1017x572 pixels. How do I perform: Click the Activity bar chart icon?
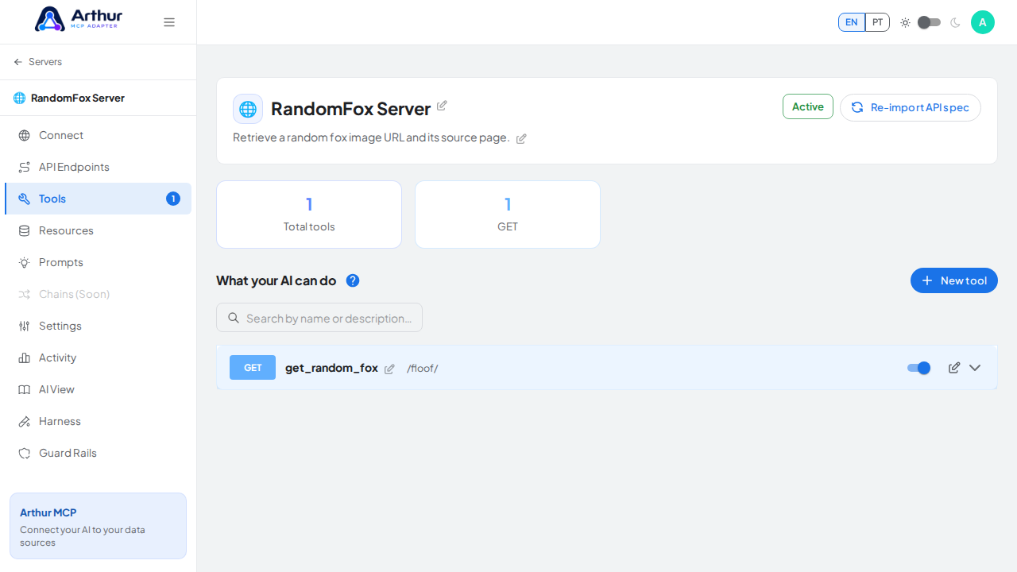(24, 357)
